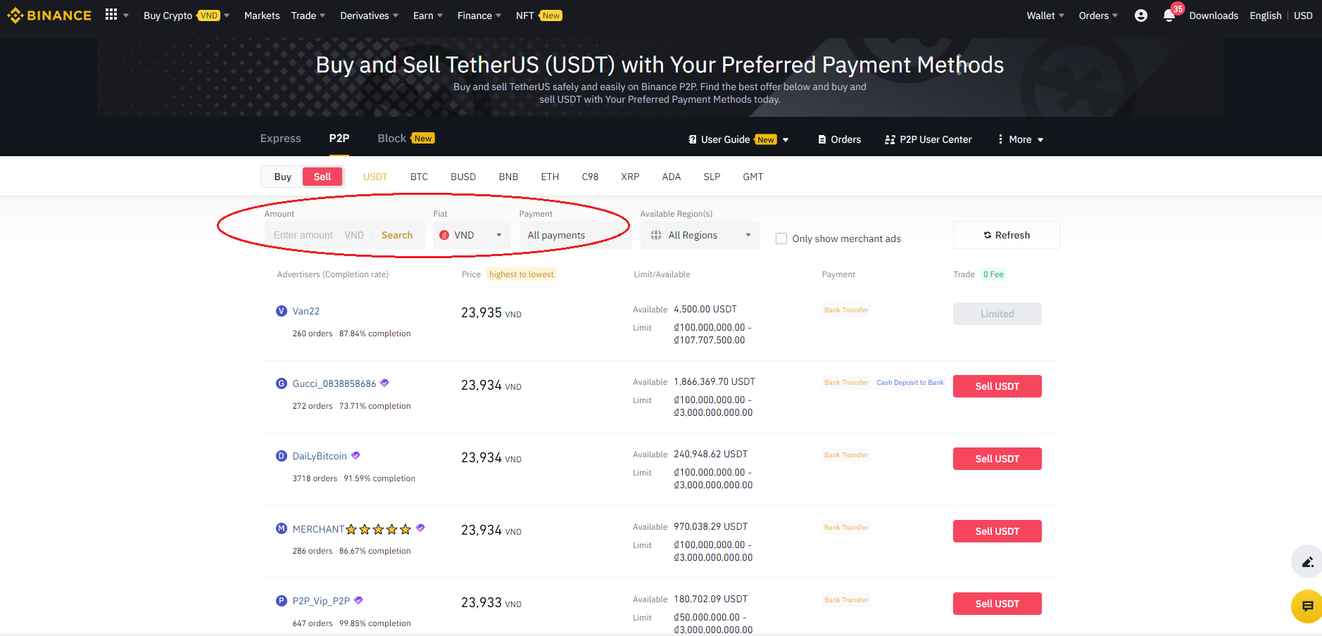Open the NFT New menu item
1322x636 pixels.
point(539,15)
